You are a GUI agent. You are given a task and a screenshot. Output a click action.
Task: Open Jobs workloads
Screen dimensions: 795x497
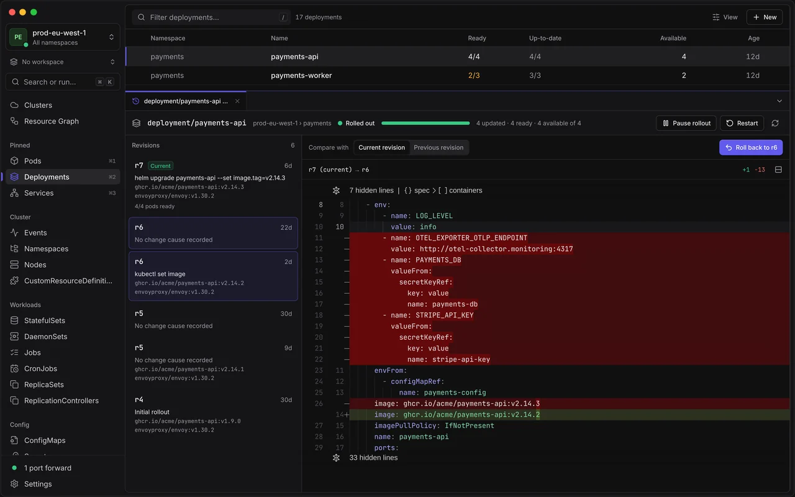click(x=63, y=352)
